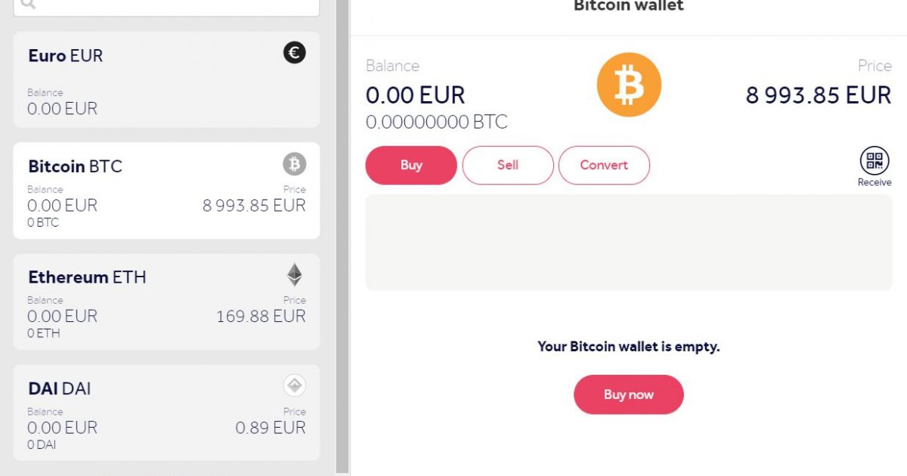Click the DAI token icon

[295, 386]
